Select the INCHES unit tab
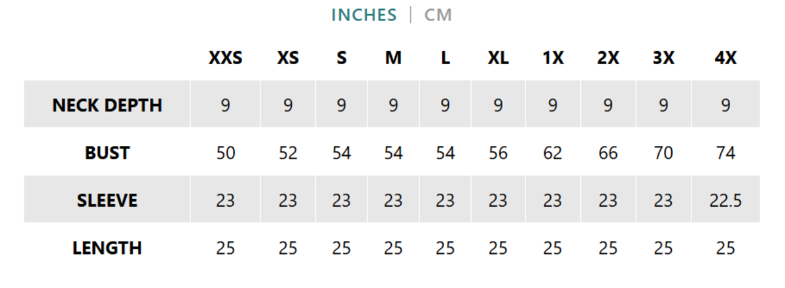The width and height of the screenshot is (785, 288). tap(364, 15)
